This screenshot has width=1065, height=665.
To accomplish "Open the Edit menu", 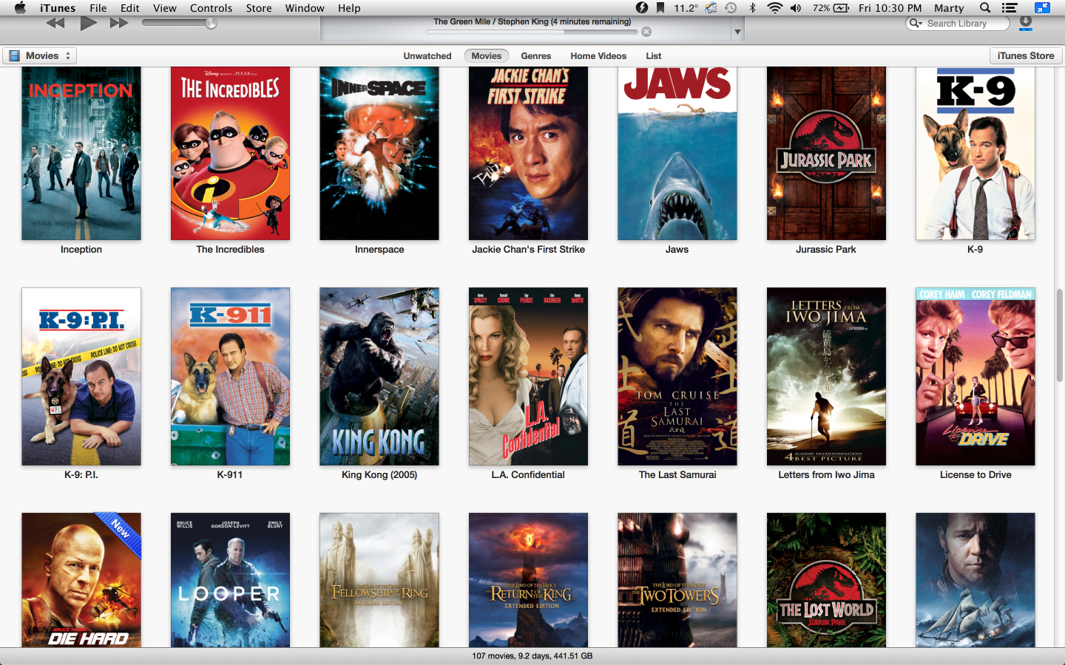I will [x=130, y=8].
